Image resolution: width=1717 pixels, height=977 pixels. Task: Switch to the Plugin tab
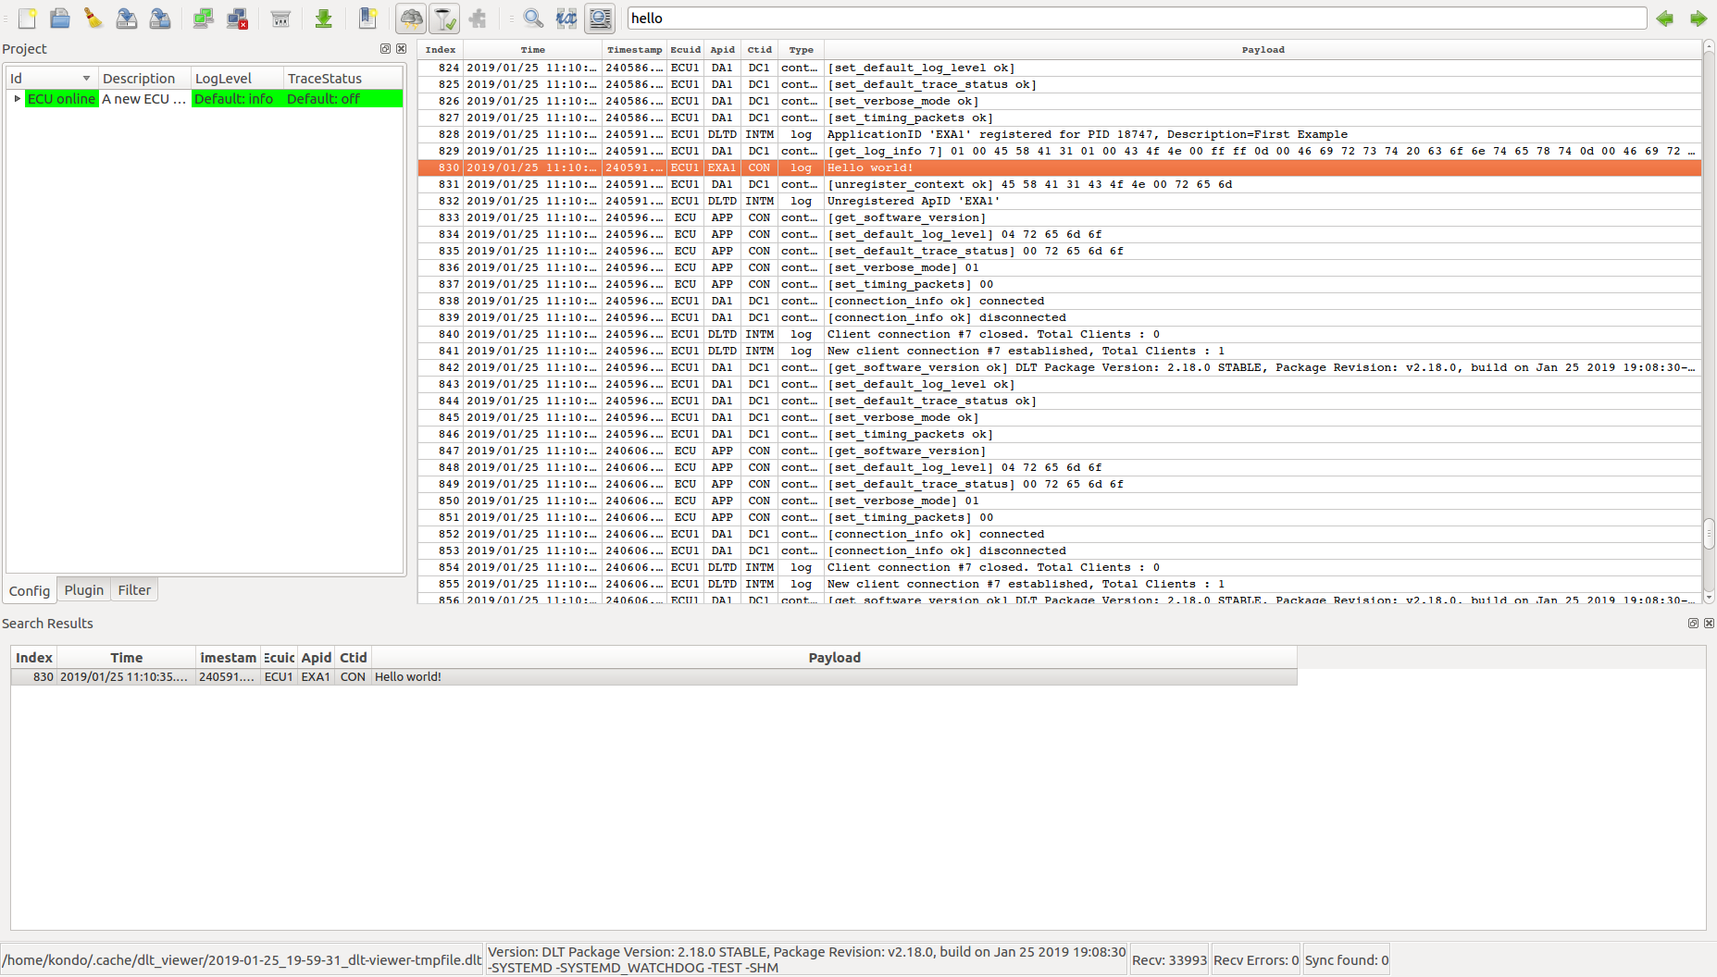(x=84, y=590)
